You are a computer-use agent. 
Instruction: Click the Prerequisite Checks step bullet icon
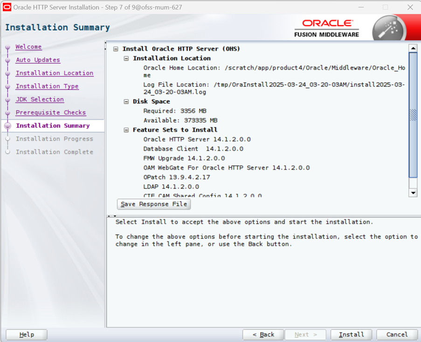click(7, 113)
